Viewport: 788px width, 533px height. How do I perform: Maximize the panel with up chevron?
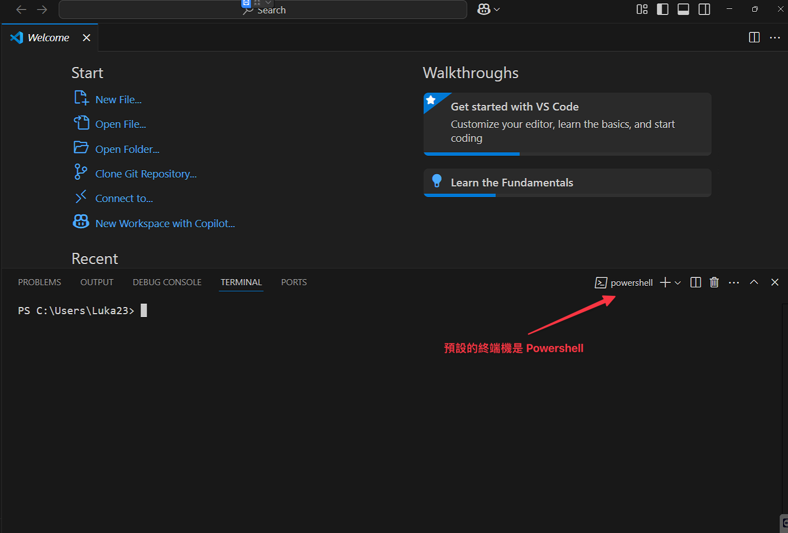pyautogui.click(x=754, y=282)
